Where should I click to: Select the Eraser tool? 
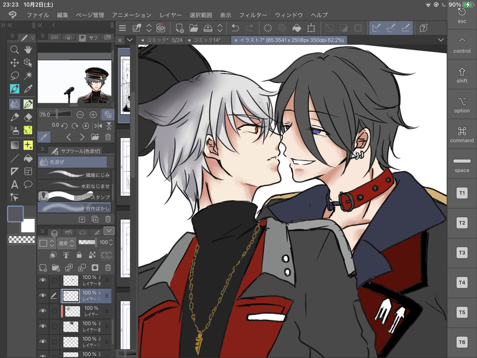[28, 117]
